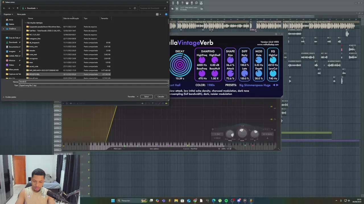Click the EQ HighCut knob

pyautogui.click(x=273, y=60)
